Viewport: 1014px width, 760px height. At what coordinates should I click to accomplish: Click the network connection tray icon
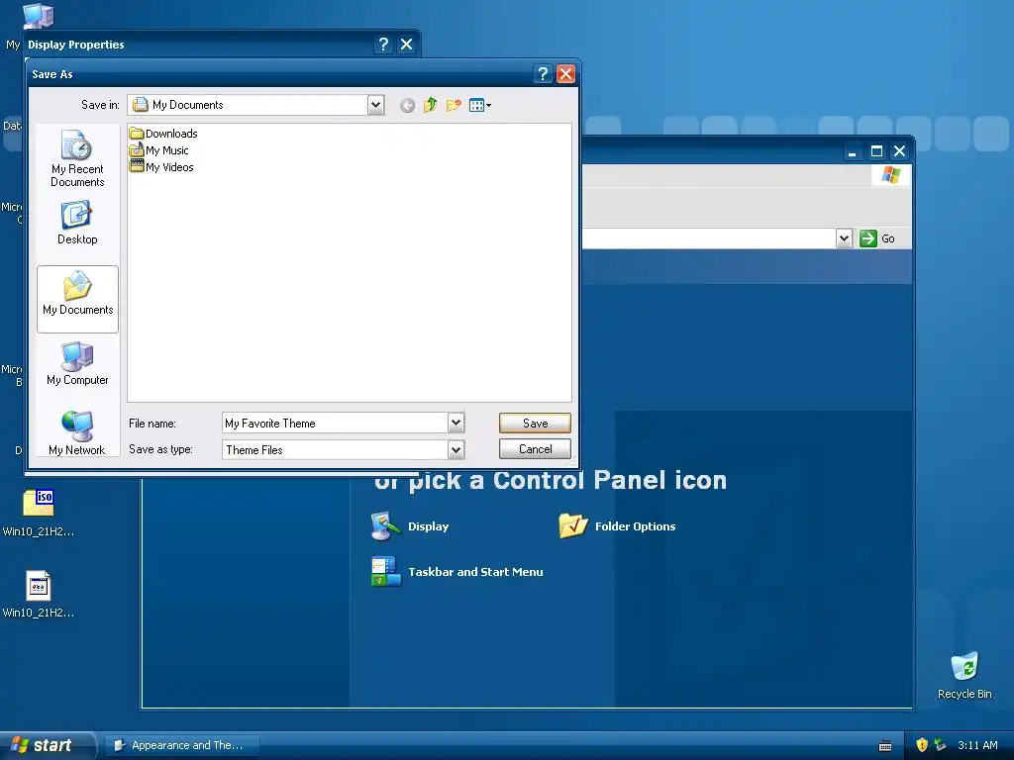[941, 745]
